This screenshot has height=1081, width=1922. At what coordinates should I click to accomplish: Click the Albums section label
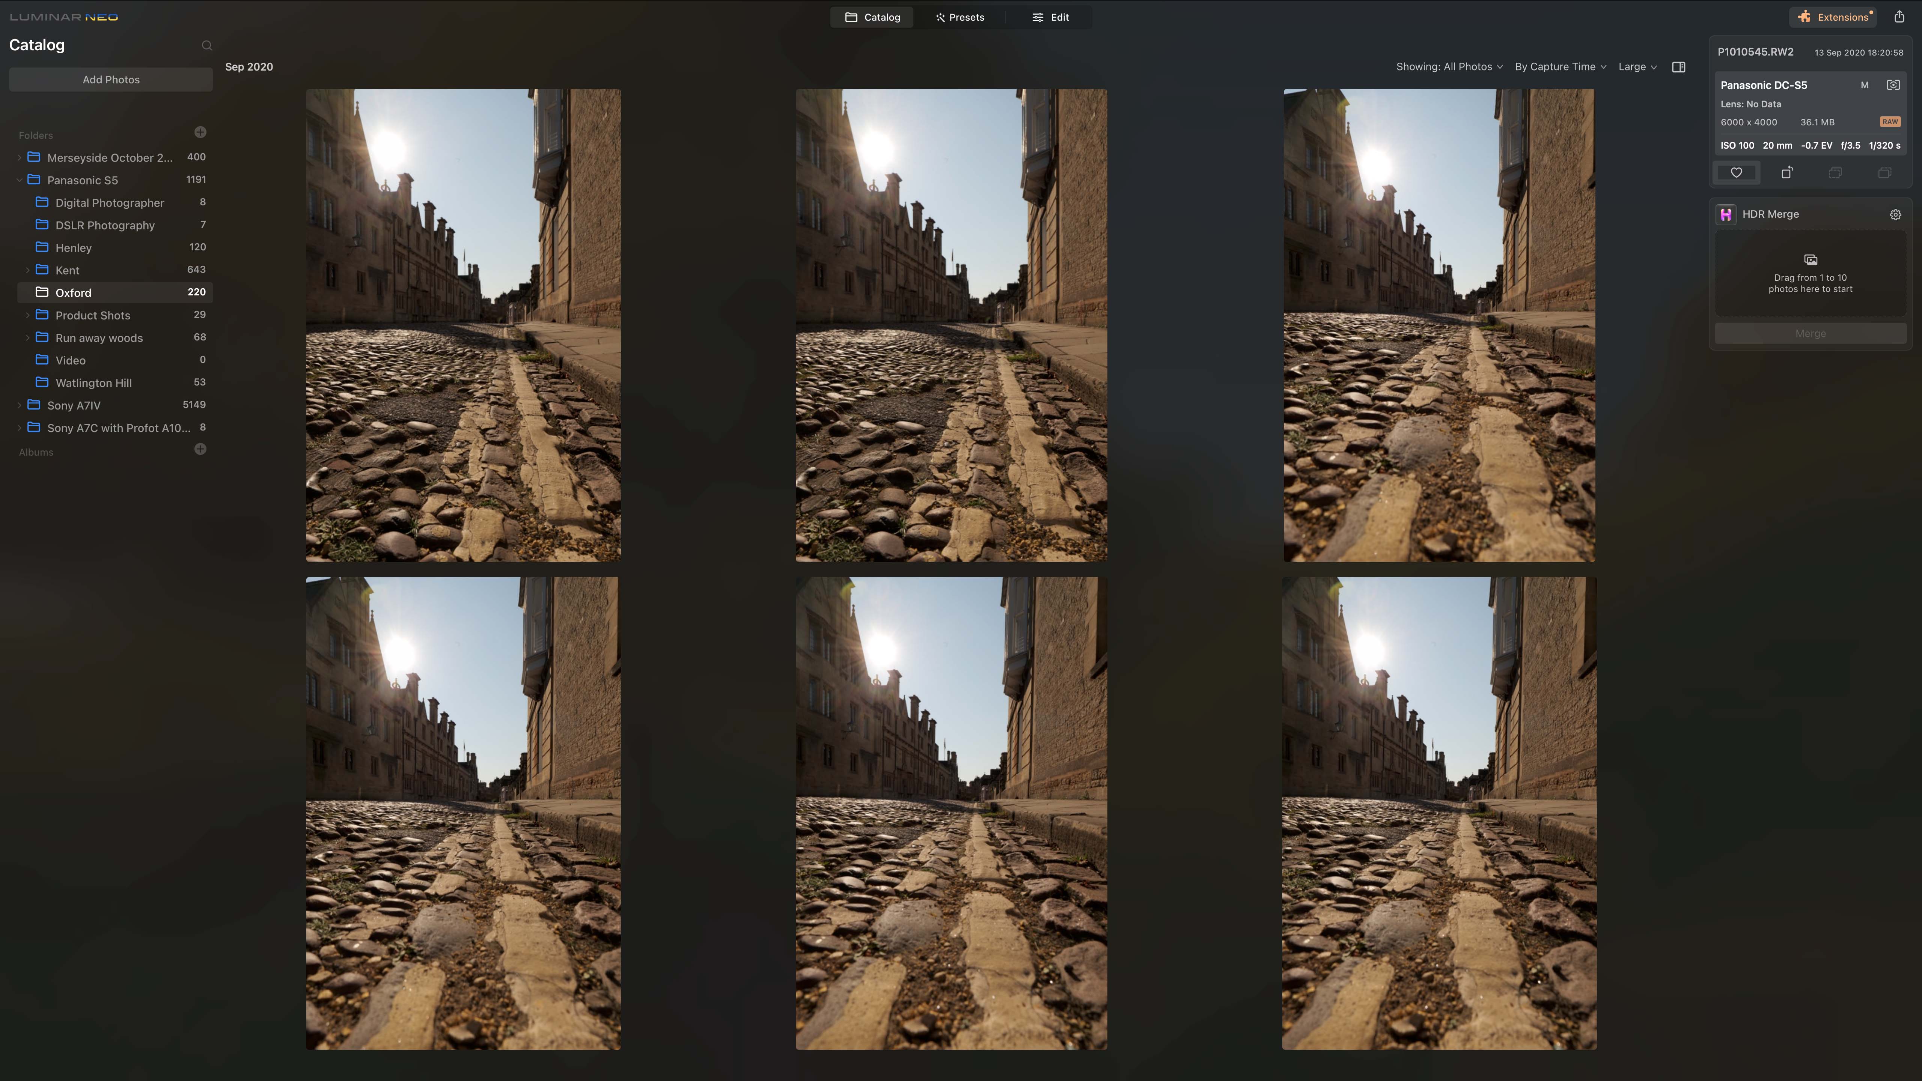pos(36,452)
